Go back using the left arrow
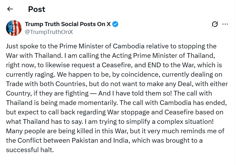The width and height of the screenshot is (241, 165). click(x=10, y=9)
